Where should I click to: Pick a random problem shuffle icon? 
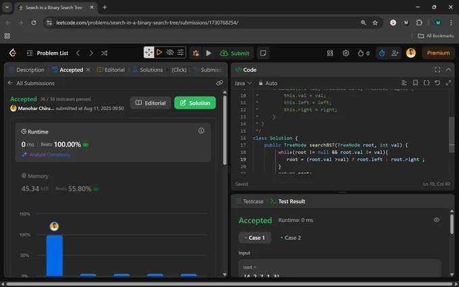(104, 53)
